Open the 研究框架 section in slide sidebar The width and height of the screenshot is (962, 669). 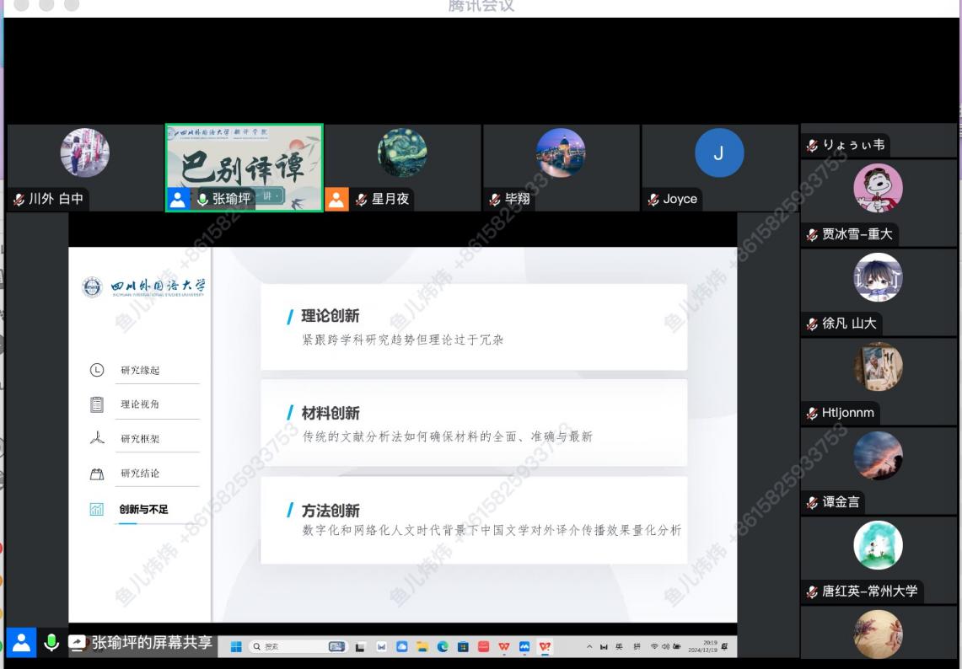click(x=140, y=439)
